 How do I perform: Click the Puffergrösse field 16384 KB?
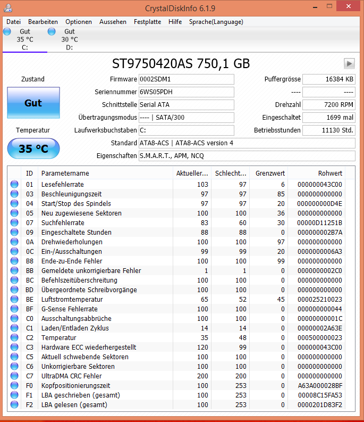(x=329, y=79)
